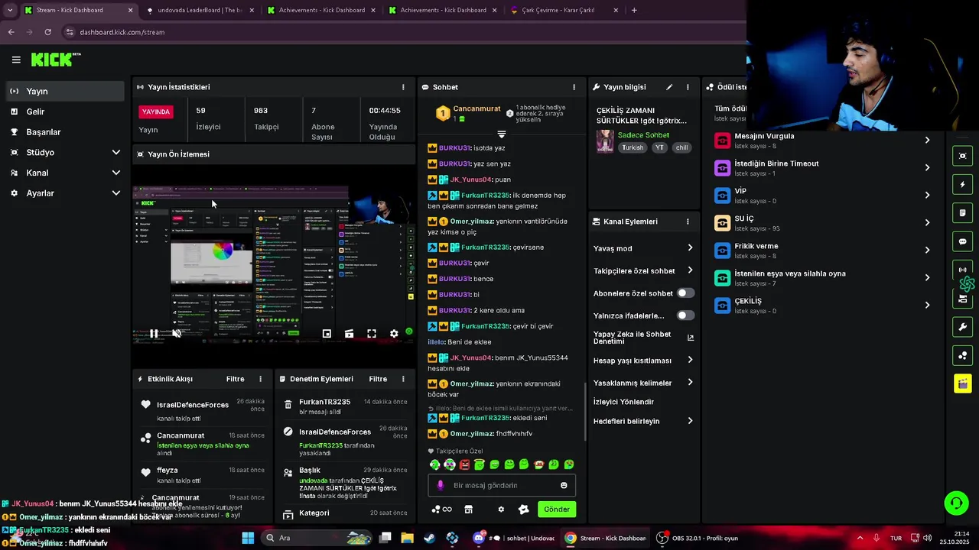
Task: Reload the page in browser
Action: point(47,32)
